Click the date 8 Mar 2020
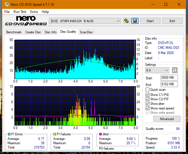The width and height of the screenshot is (188, 154). pos(166,53)
